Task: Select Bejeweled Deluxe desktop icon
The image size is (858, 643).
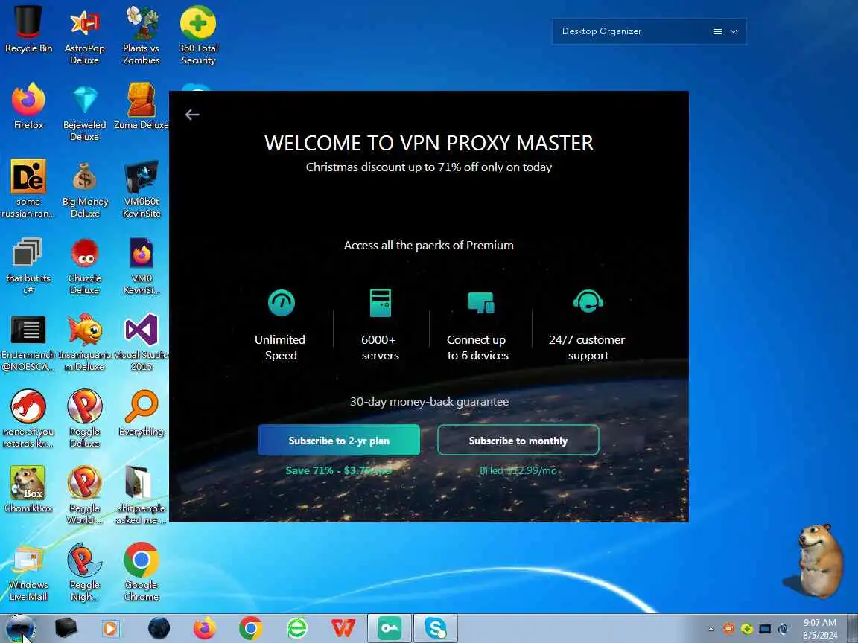Action: 85,112
